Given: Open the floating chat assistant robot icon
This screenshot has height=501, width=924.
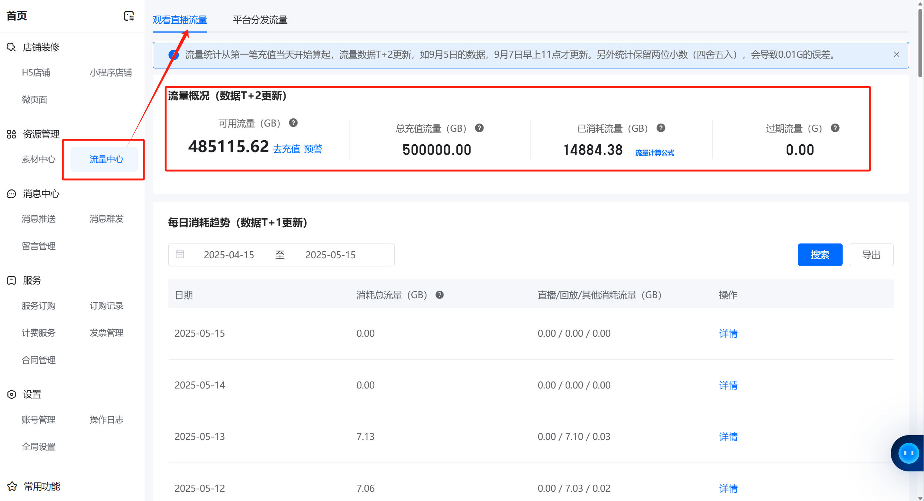Looking at the screenshot, I should (908, 453).
